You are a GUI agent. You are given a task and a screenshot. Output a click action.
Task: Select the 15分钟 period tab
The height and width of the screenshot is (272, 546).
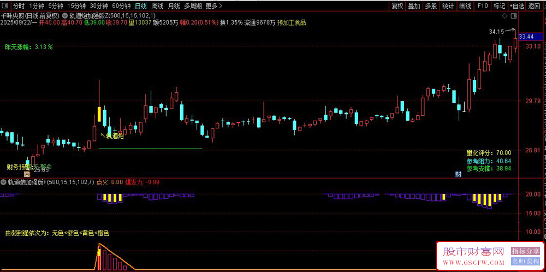tap(76, 5)
